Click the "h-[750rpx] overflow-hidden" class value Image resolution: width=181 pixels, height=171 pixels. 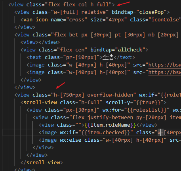(x=93, y=95)
